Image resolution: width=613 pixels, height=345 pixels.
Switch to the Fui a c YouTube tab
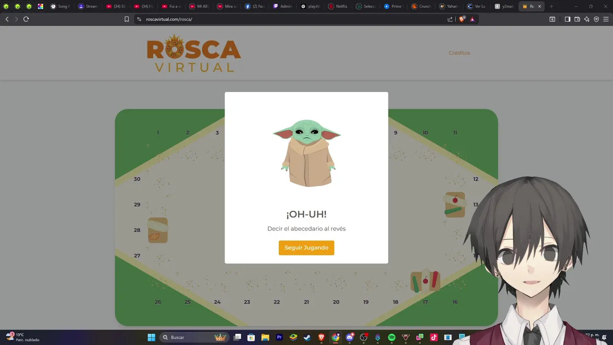pos(171,6)
